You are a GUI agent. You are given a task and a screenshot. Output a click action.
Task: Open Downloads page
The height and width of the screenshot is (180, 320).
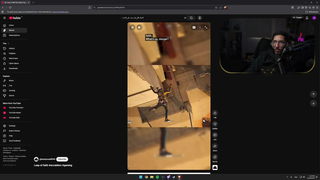14,68
